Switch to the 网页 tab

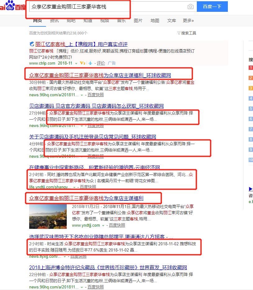pyautogui.click(x=38, y=20)
